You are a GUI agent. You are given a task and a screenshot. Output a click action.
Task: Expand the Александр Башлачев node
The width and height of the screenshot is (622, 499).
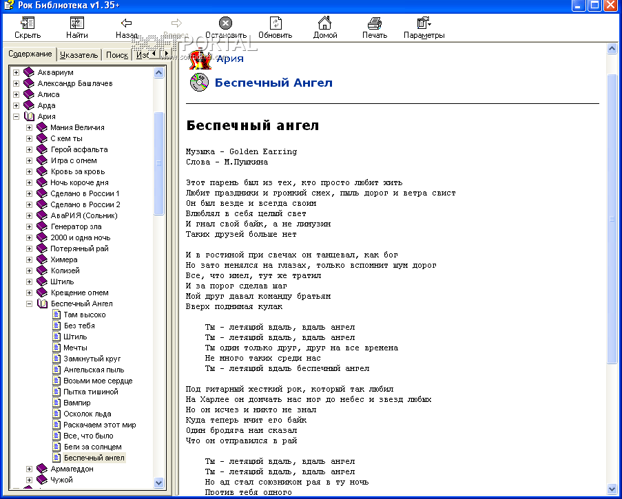17,84
